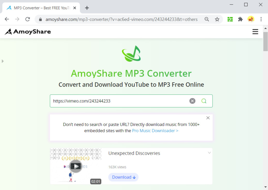This screenshot has width=268, height=190.
Task: Expand the Unexpected Discoveries result chevron
Action: tap(209, 153)
